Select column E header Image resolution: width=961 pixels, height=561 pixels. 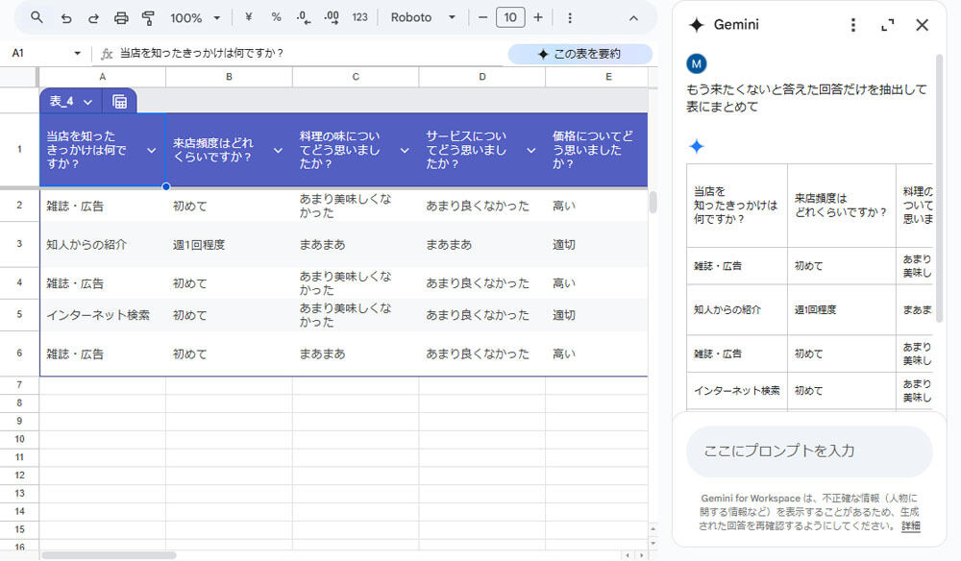(x=597, y=77)
